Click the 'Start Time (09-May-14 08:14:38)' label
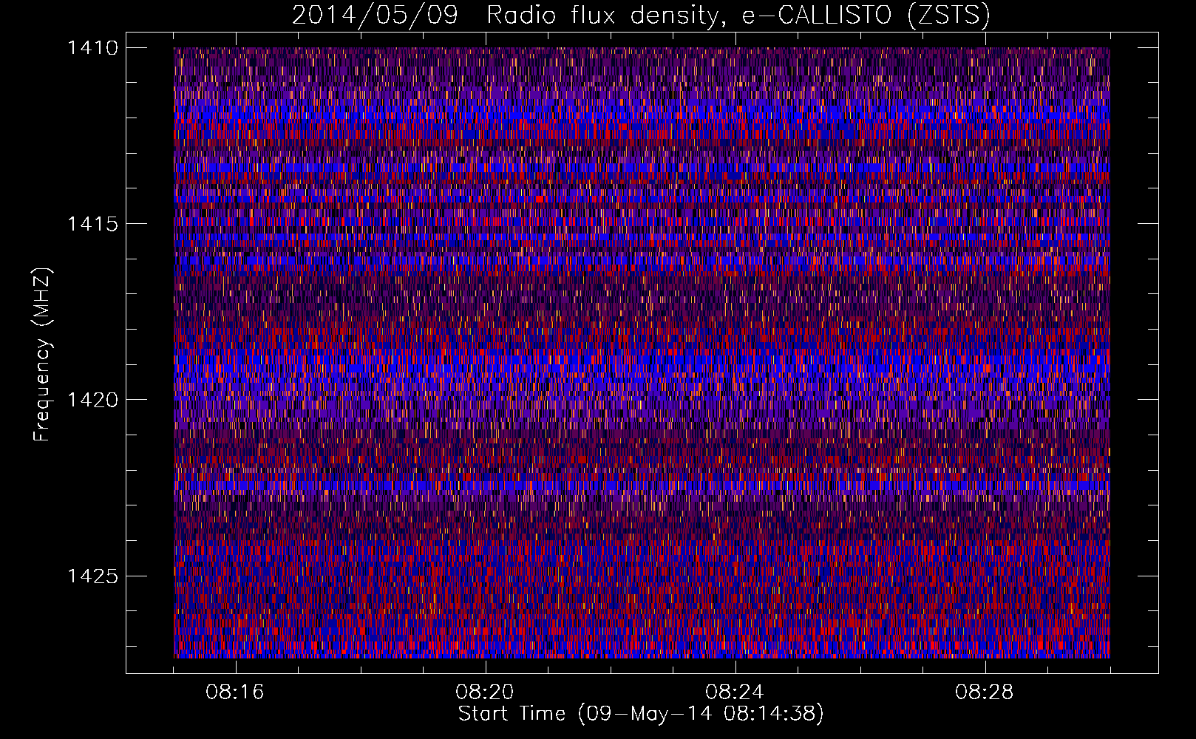This screenshot has width=1196, height=739. (641, 714)
